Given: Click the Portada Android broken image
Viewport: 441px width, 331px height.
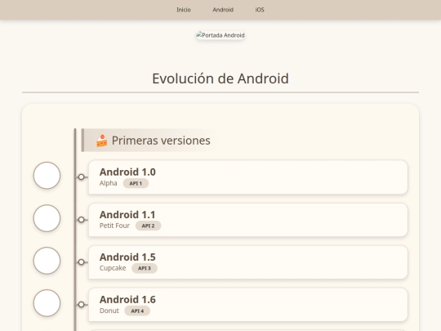Looking at the screenshot, I should tap(220, 35).
